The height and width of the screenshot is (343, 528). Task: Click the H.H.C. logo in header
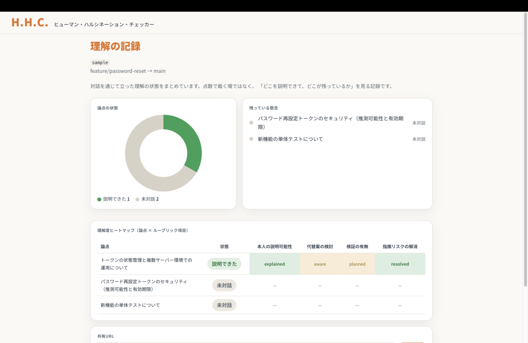pyautogui.click(x=29, y=22)
